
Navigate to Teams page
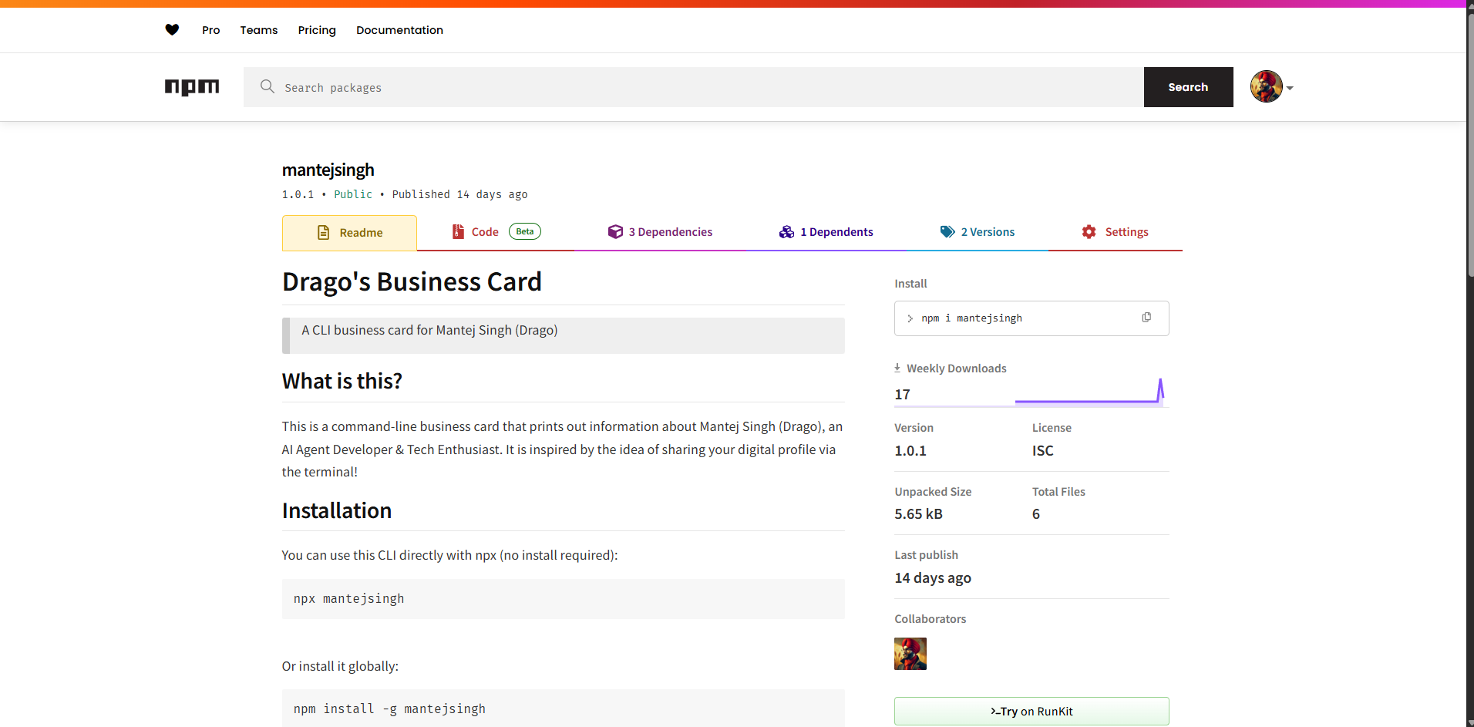[259, 30]
